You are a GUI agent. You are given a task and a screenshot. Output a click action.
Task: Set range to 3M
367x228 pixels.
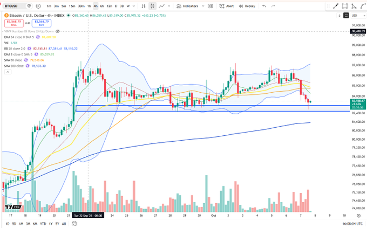tap(28, 224)
